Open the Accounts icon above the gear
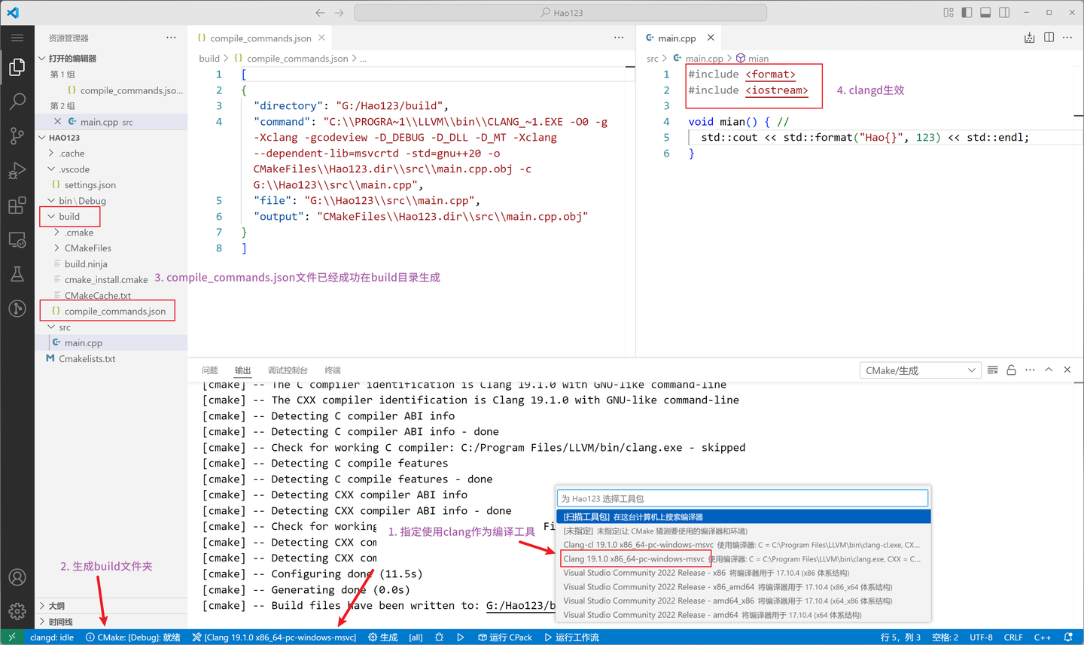1084x645 pixels. pyautogui.click(x=17, y=577)
